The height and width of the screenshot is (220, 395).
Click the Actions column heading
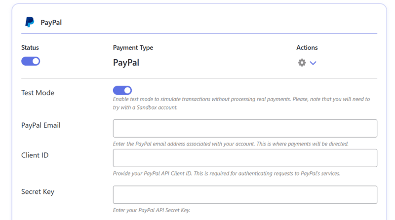tap(307, 48)
